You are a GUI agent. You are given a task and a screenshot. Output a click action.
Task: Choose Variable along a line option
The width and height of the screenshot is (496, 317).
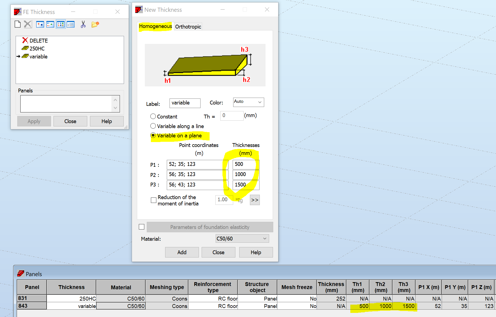[x=153, y=126]
